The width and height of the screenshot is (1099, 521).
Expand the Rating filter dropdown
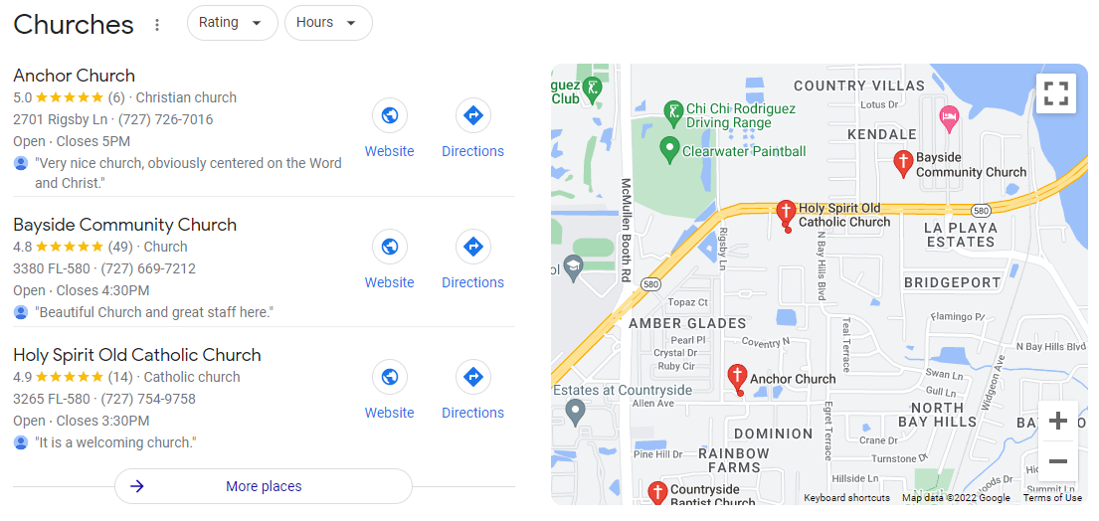click(232, 23)
